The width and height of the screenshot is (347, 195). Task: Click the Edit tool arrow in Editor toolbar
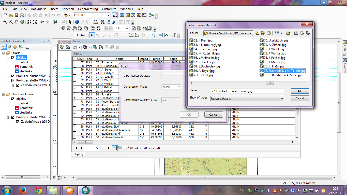click(92, 35)
